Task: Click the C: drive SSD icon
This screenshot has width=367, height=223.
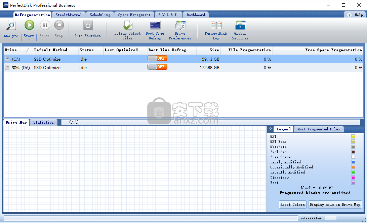Action: point(7,59)
